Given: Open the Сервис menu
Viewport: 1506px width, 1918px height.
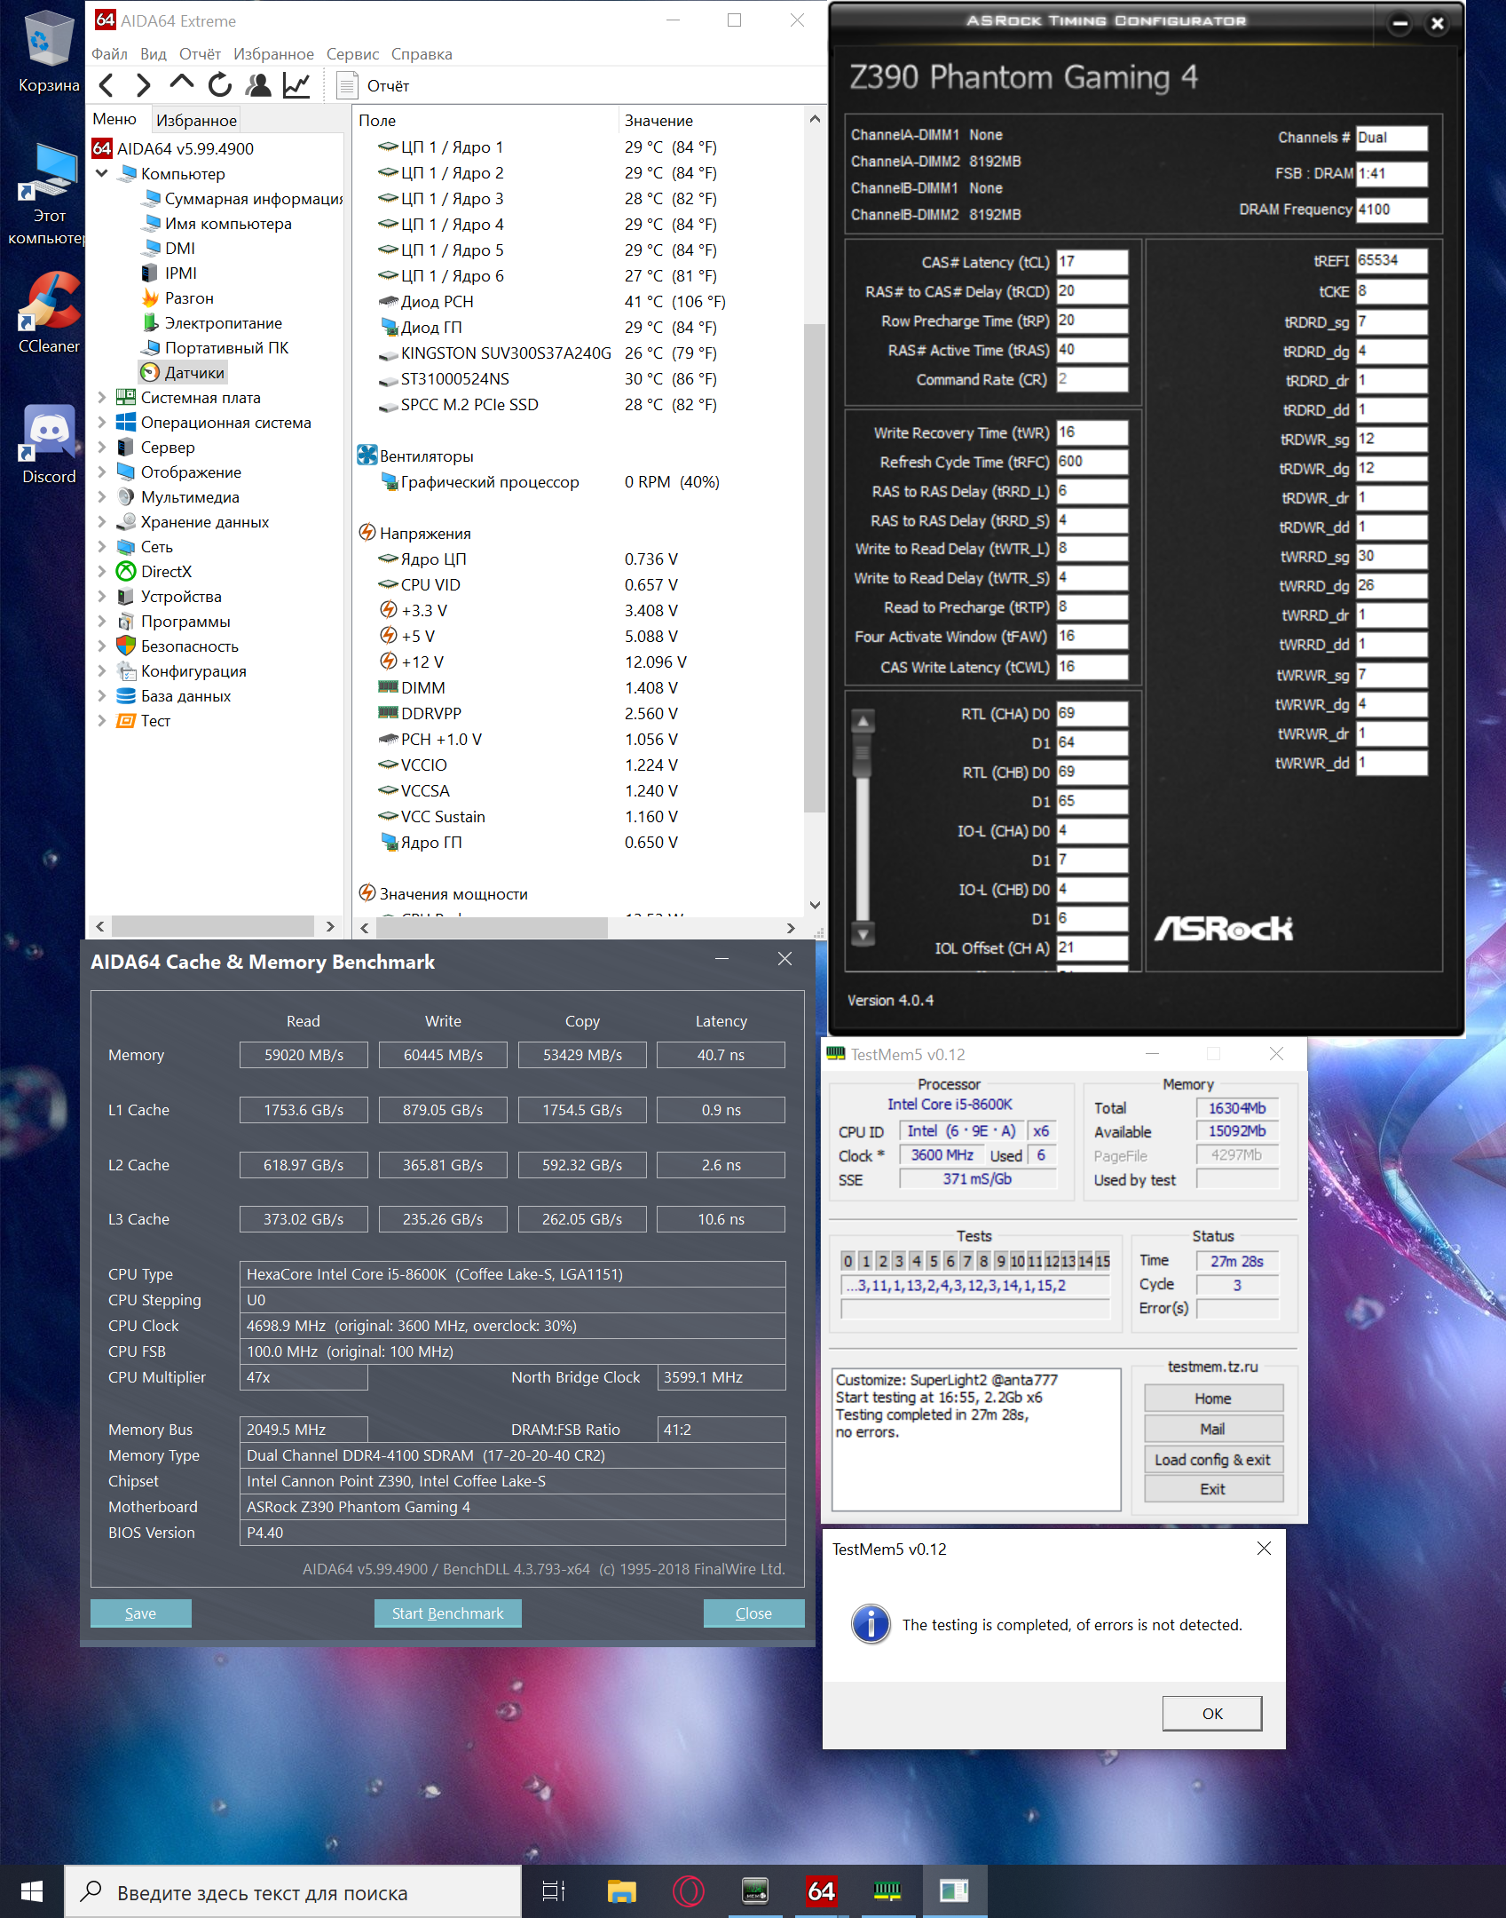Looking at the screenshot, I should (352, 54).
